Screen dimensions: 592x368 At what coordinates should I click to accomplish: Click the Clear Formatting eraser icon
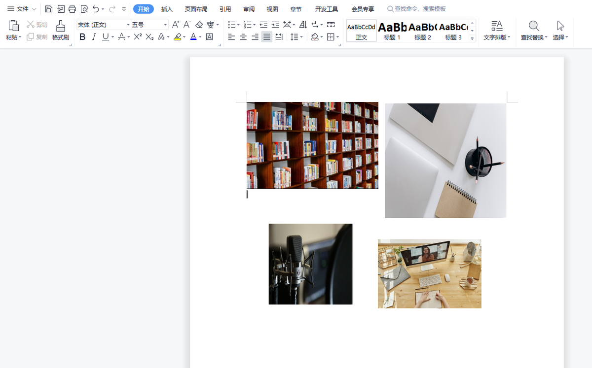point(199,25)
